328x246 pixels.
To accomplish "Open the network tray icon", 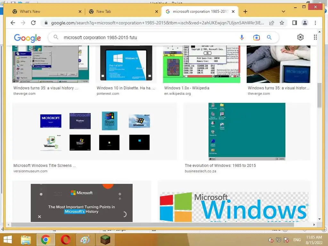I will click(278, 240).
